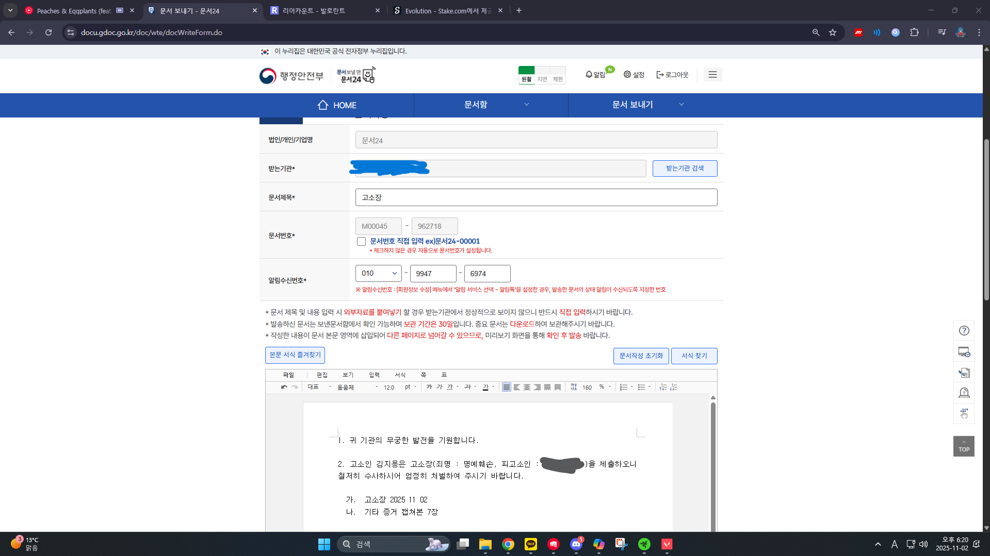
Task: Apply bold 가 formatting in editor
Action: tap(429, 387)
